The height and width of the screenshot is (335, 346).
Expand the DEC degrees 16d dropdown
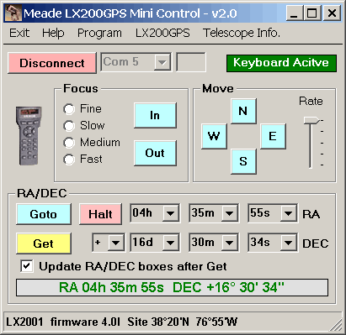click(x=170, y=243)
